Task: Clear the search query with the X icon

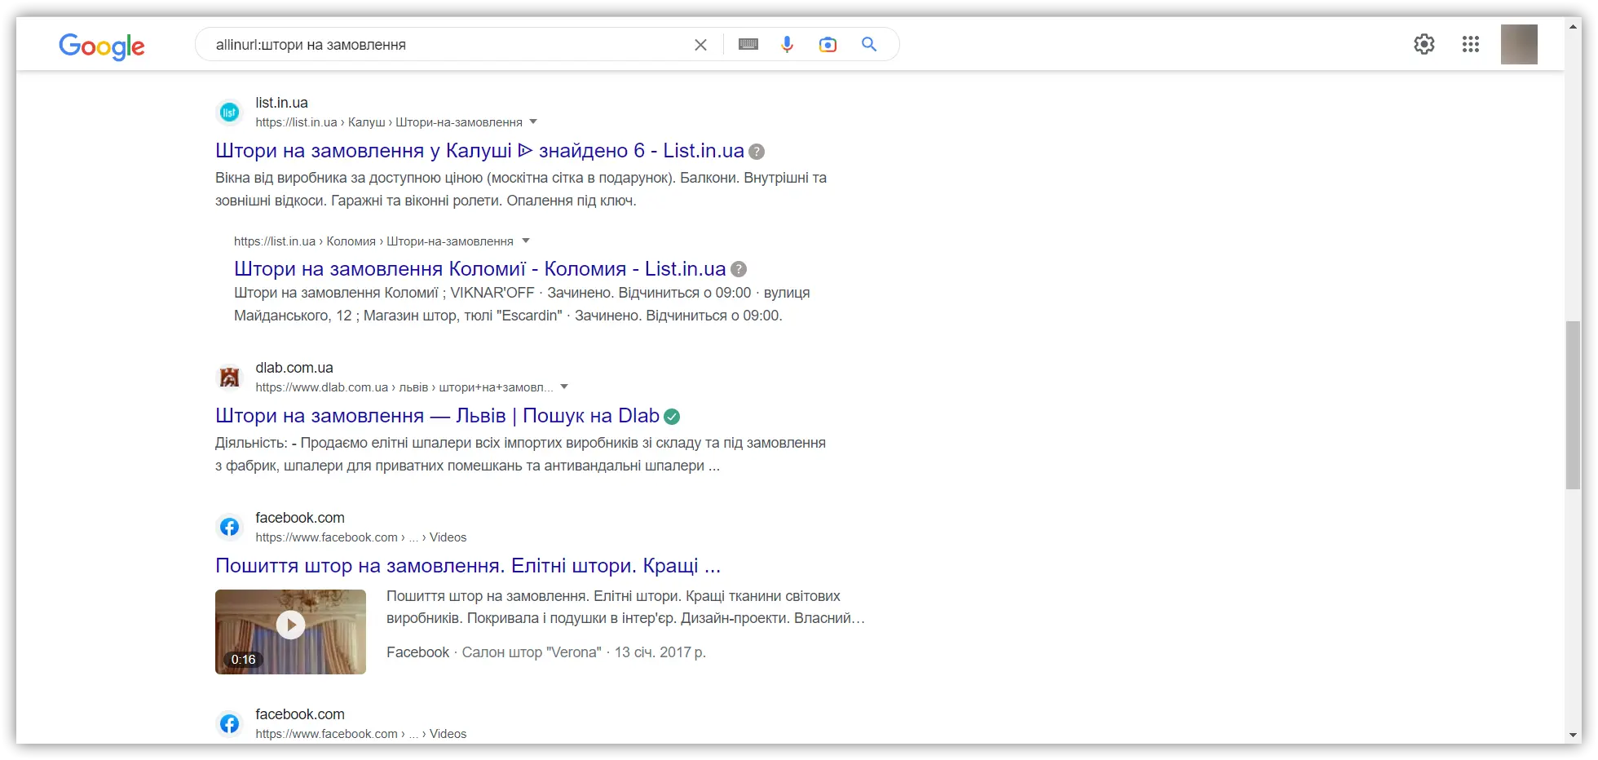Action: (700, 45)
